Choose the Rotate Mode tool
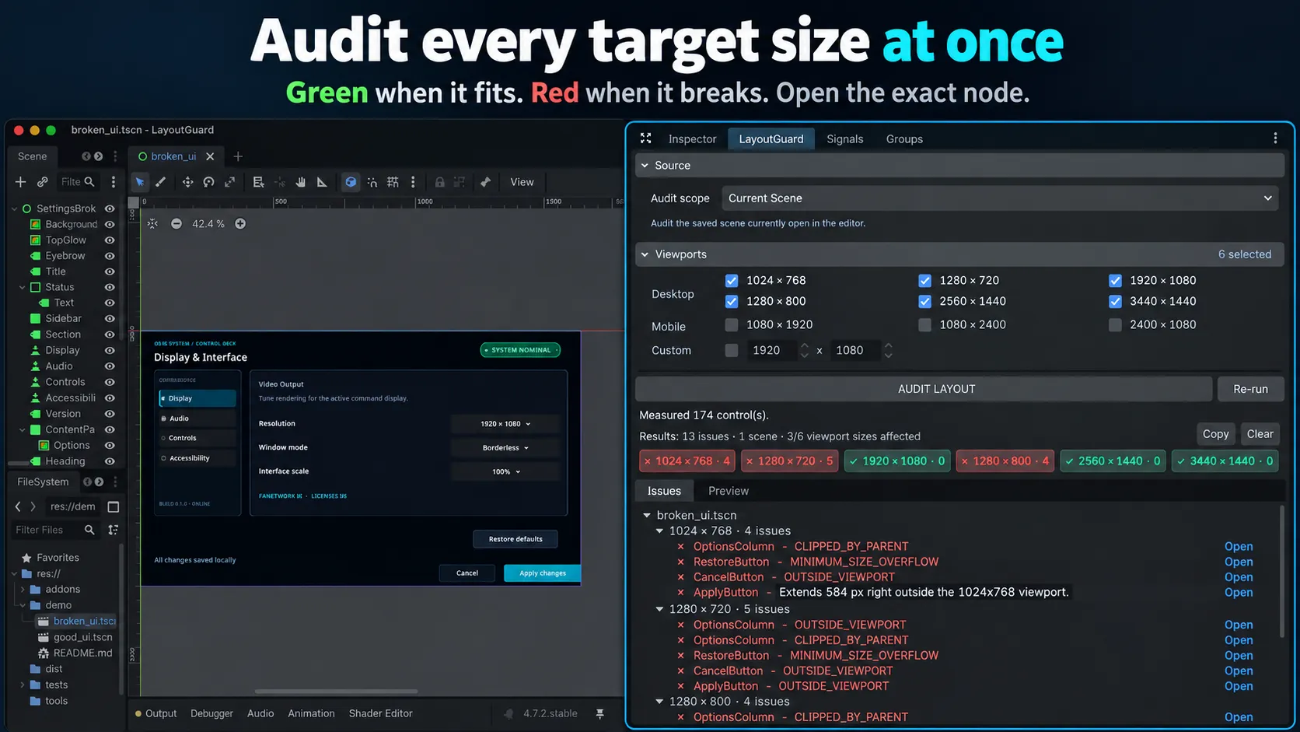Screen dimensions: 1300x732 click(x=208, y=182)
